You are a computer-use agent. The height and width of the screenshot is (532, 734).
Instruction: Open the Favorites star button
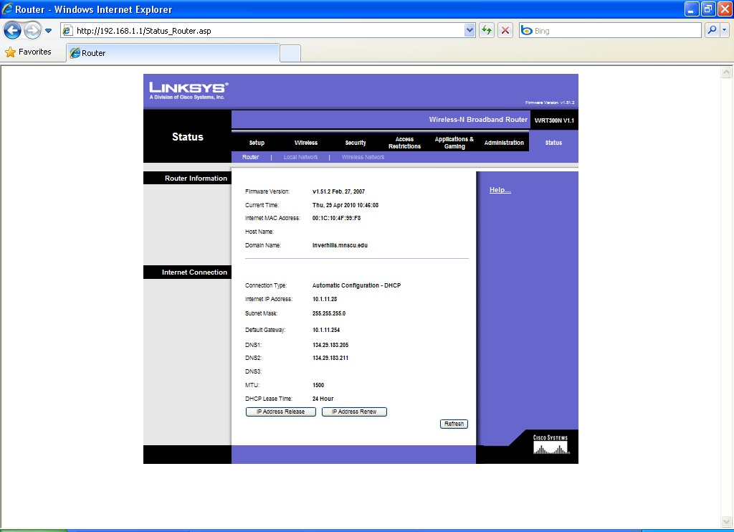[28, 52]
